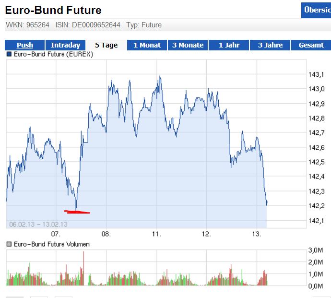331x298 pixels.
Task: Select the 1 Jahr time range
Action: pos(229,45)
